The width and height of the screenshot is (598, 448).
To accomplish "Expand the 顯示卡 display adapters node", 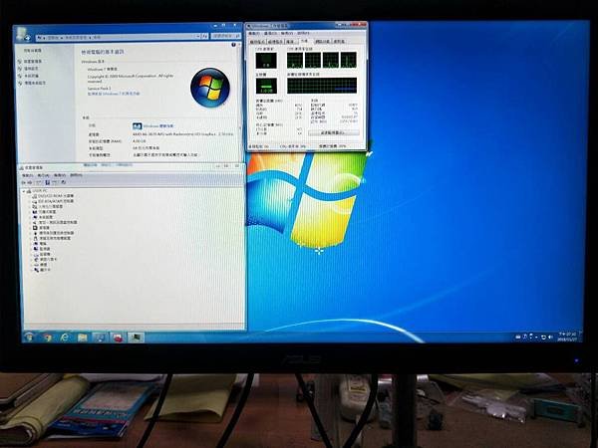I will tap(31, 270).
